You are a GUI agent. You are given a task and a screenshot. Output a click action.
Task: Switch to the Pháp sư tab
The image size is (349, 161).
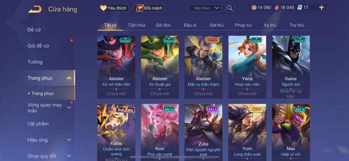pyautogui.click(x=243, y=25)
